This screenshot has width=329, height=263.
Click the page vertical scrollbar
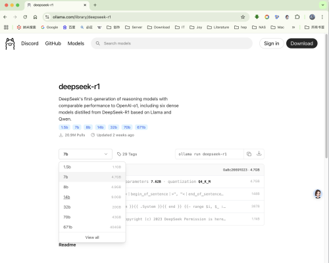tap(326, 96)
